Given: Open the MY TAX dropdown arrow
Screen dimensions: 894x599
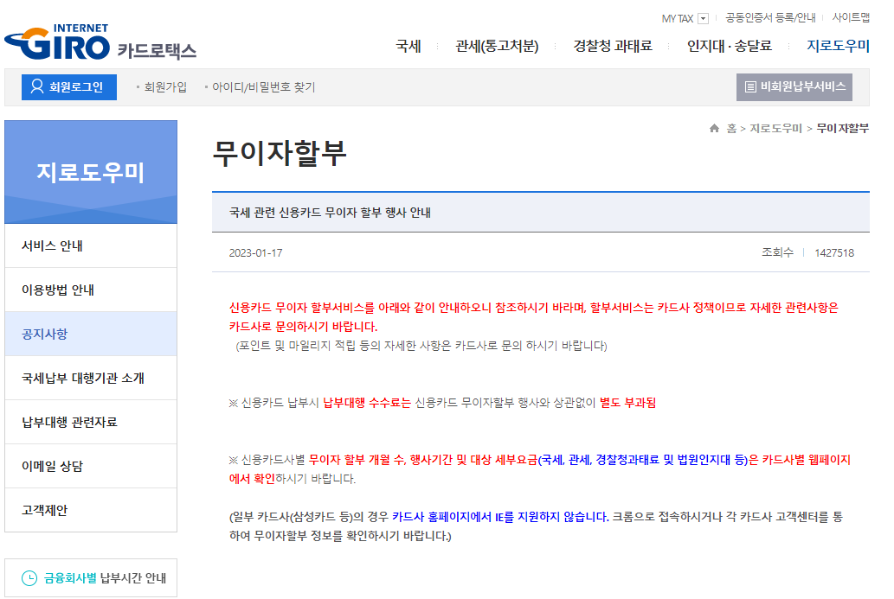Looking at the screenshot, I should click(704, 17).
